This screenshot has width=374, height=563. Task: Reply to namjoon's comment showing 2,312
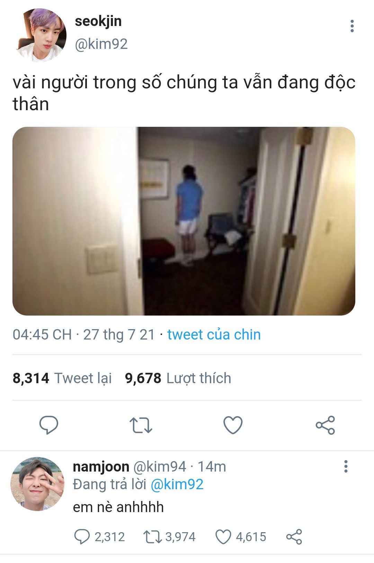99,537
